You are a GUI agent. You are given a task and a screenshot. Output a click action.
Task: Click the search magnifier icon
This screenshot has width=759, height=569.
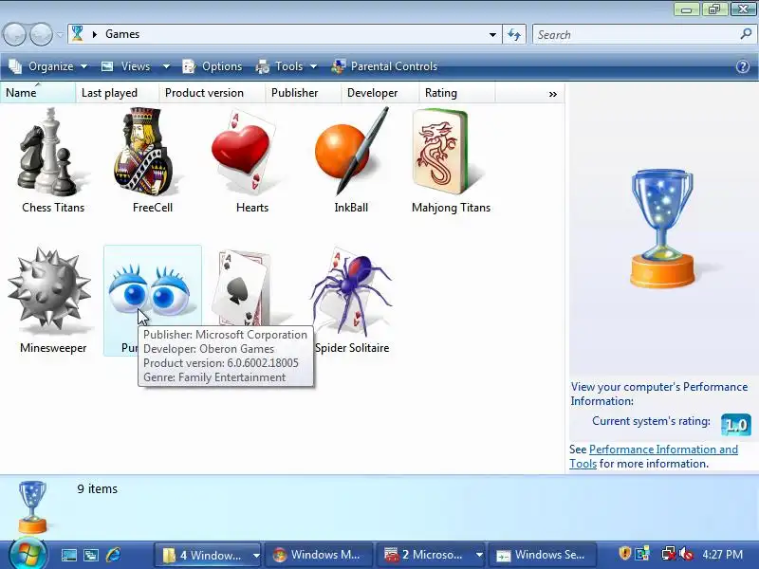(x=746, y=34)
